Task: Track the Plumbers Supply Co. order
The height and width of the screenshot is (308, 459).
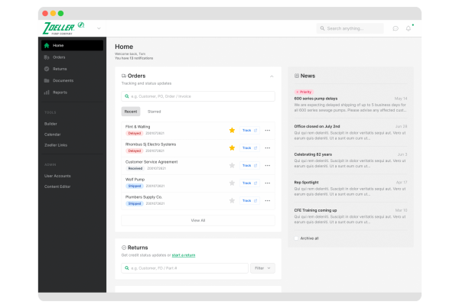Action: point(249,200)
